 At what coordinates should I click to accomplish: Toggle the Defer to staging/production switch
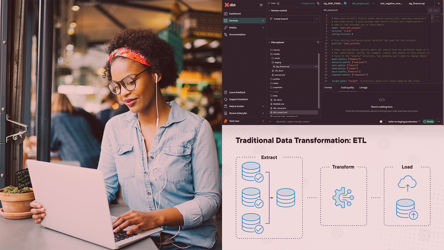382,122
